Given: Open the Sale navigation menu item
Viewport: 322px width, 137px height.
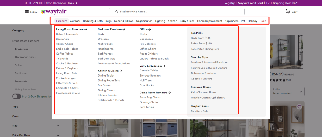Looking at the screenshot, I should point(263,21).
